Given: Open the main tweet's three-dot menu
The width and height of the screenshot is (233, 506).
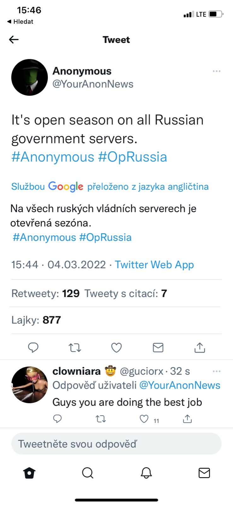Looking at the screenshot, I should (x=217, y=71).
